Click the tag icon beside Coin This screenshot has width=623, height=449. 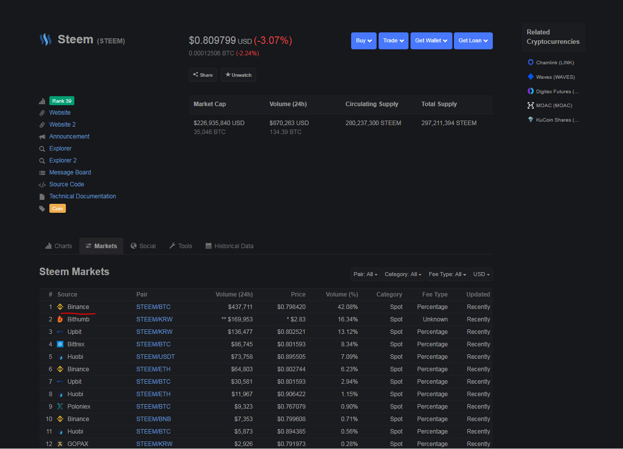tap(42, 208)
